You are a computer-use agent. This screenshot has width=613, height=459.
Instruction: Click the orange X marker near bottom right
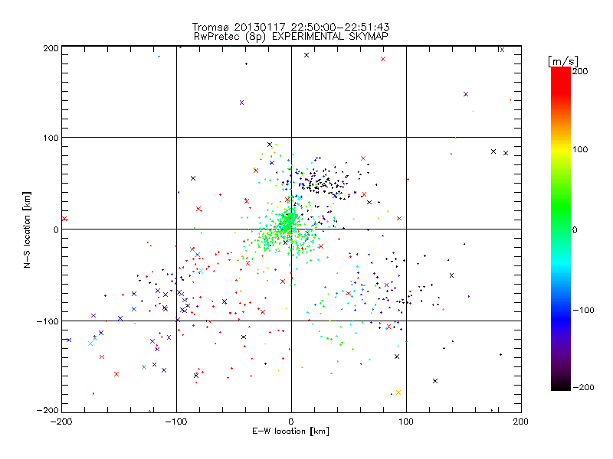click(x=398, y=392)
